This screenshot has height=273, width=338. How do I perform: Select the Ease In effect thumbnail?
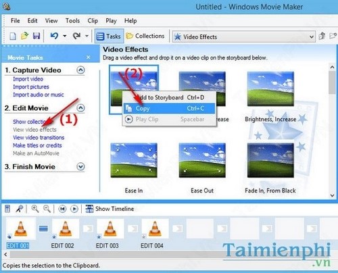click(x=134, y=160)
